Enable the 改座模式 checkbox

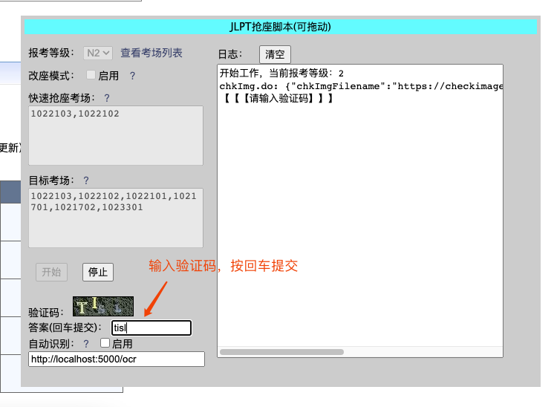(91, 75)
